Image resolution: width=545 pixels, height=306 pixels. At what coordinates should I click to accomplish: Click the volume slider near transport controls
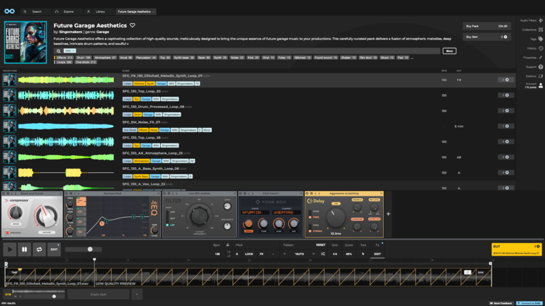89,250
